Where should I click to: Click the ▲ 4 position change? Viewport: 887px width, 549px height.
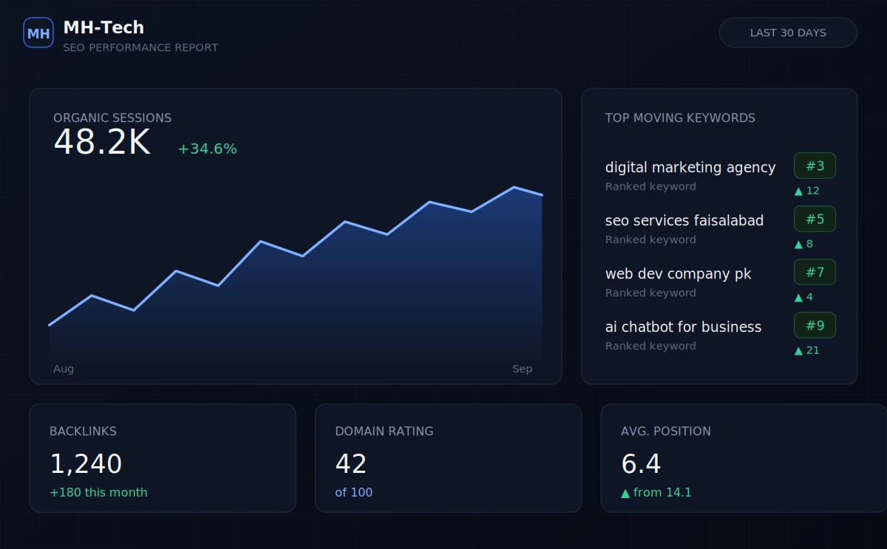[803, 297]
